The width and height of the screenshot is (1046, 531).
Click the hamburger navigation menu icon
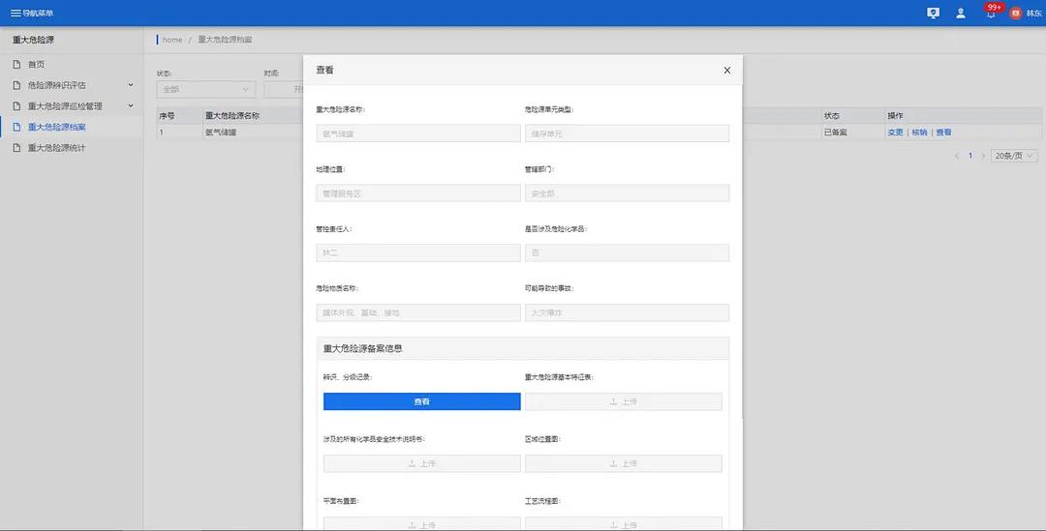(x=15, y=13)
